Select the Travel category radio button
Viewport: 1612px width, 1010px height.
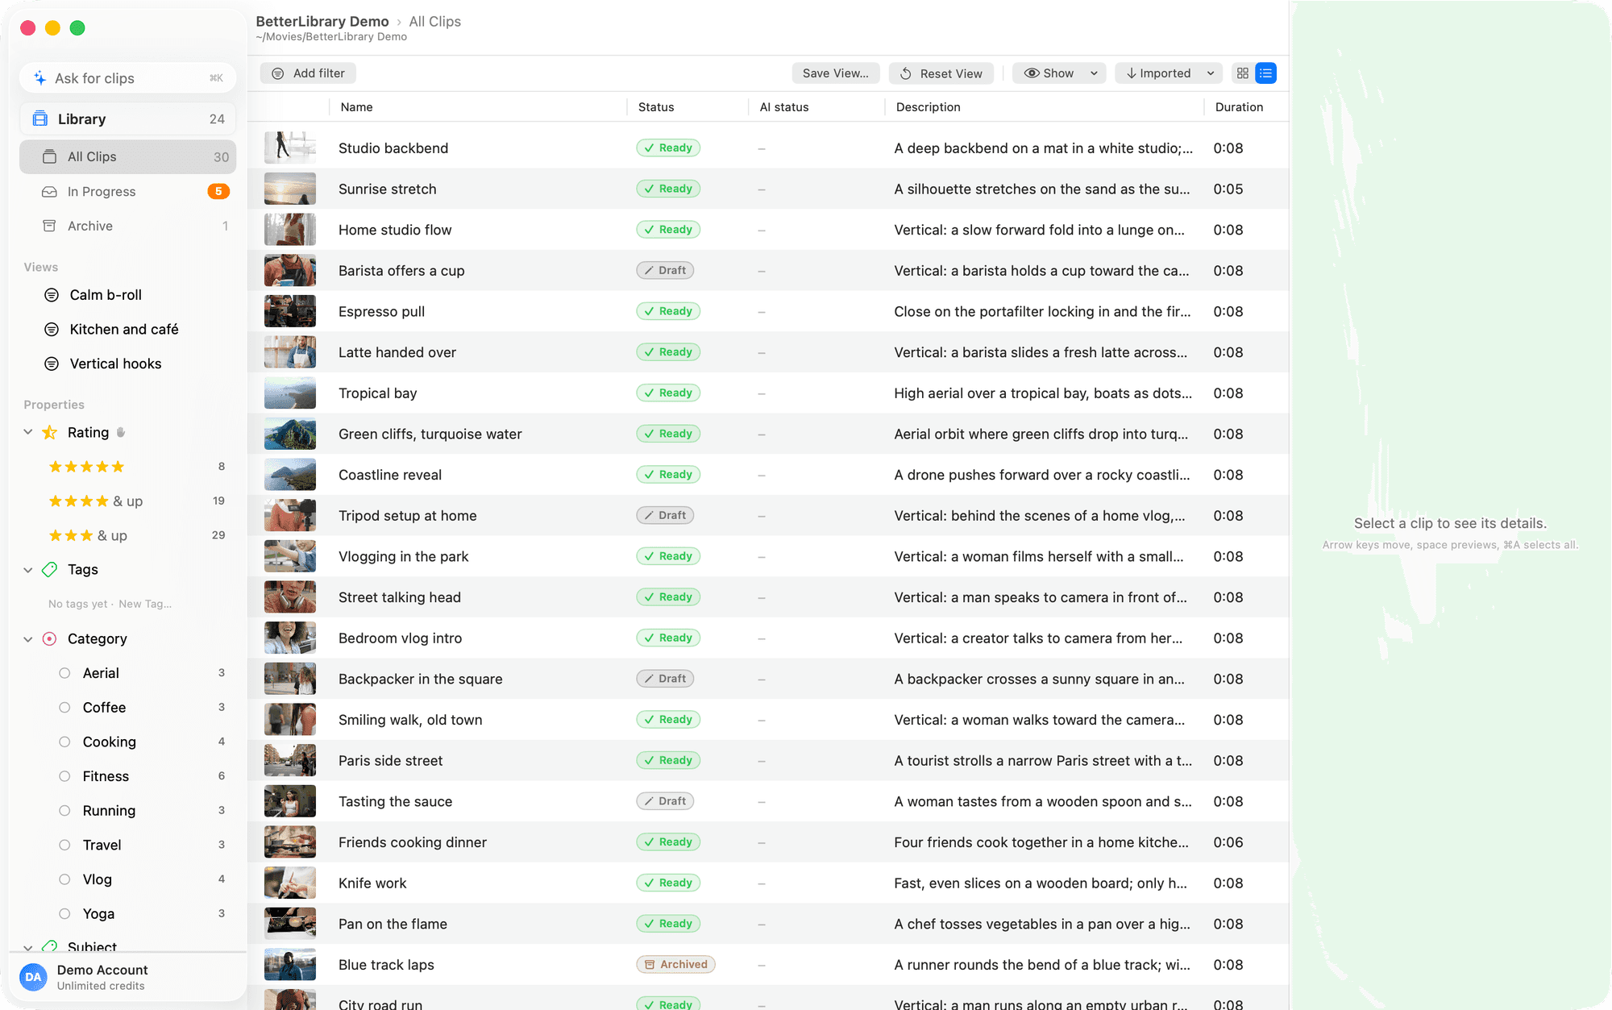64,845
